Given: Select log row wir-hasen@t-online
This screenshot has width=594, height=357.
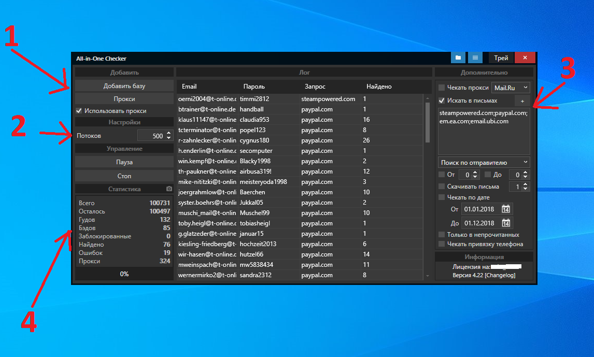Looking at the screenshot, I should pyautogui.click(x=300, y=254).
